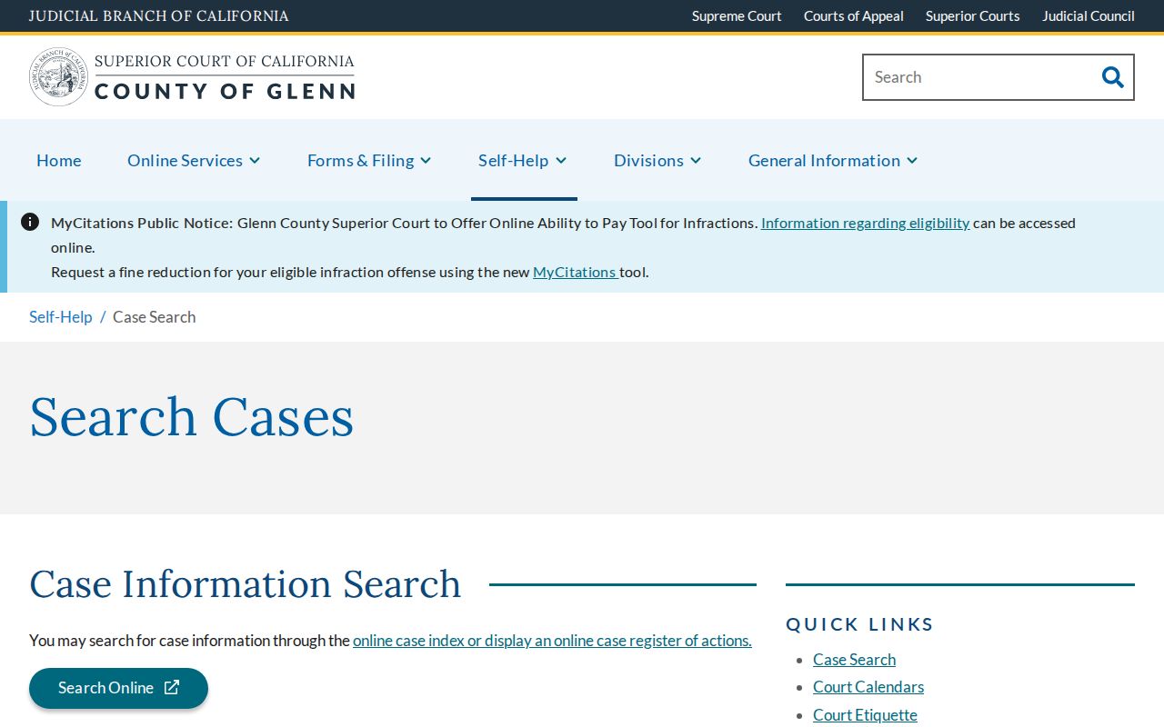1164x727 pixels.
Task: Open the Superior Courts link
Action: tap(973, 15)
